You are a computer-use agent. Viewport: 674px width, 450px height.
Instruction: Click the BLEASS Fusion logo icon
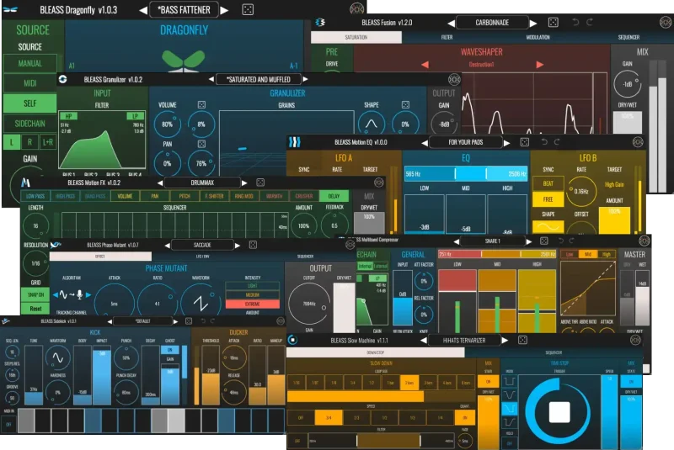tap(320, 23)
